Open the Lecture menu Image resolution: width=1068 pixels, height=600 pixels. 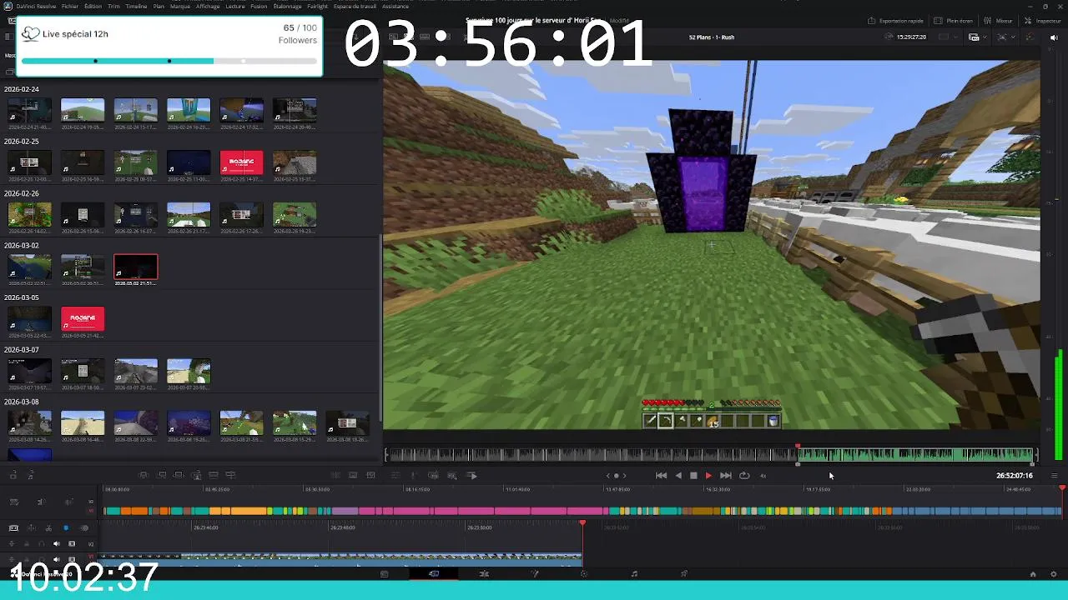[x=235, y=6]
